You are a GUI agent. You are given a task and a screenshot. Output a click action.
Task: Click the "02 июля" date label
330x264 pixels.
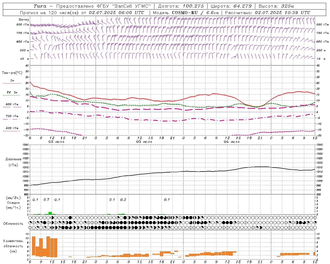[57, 142]
